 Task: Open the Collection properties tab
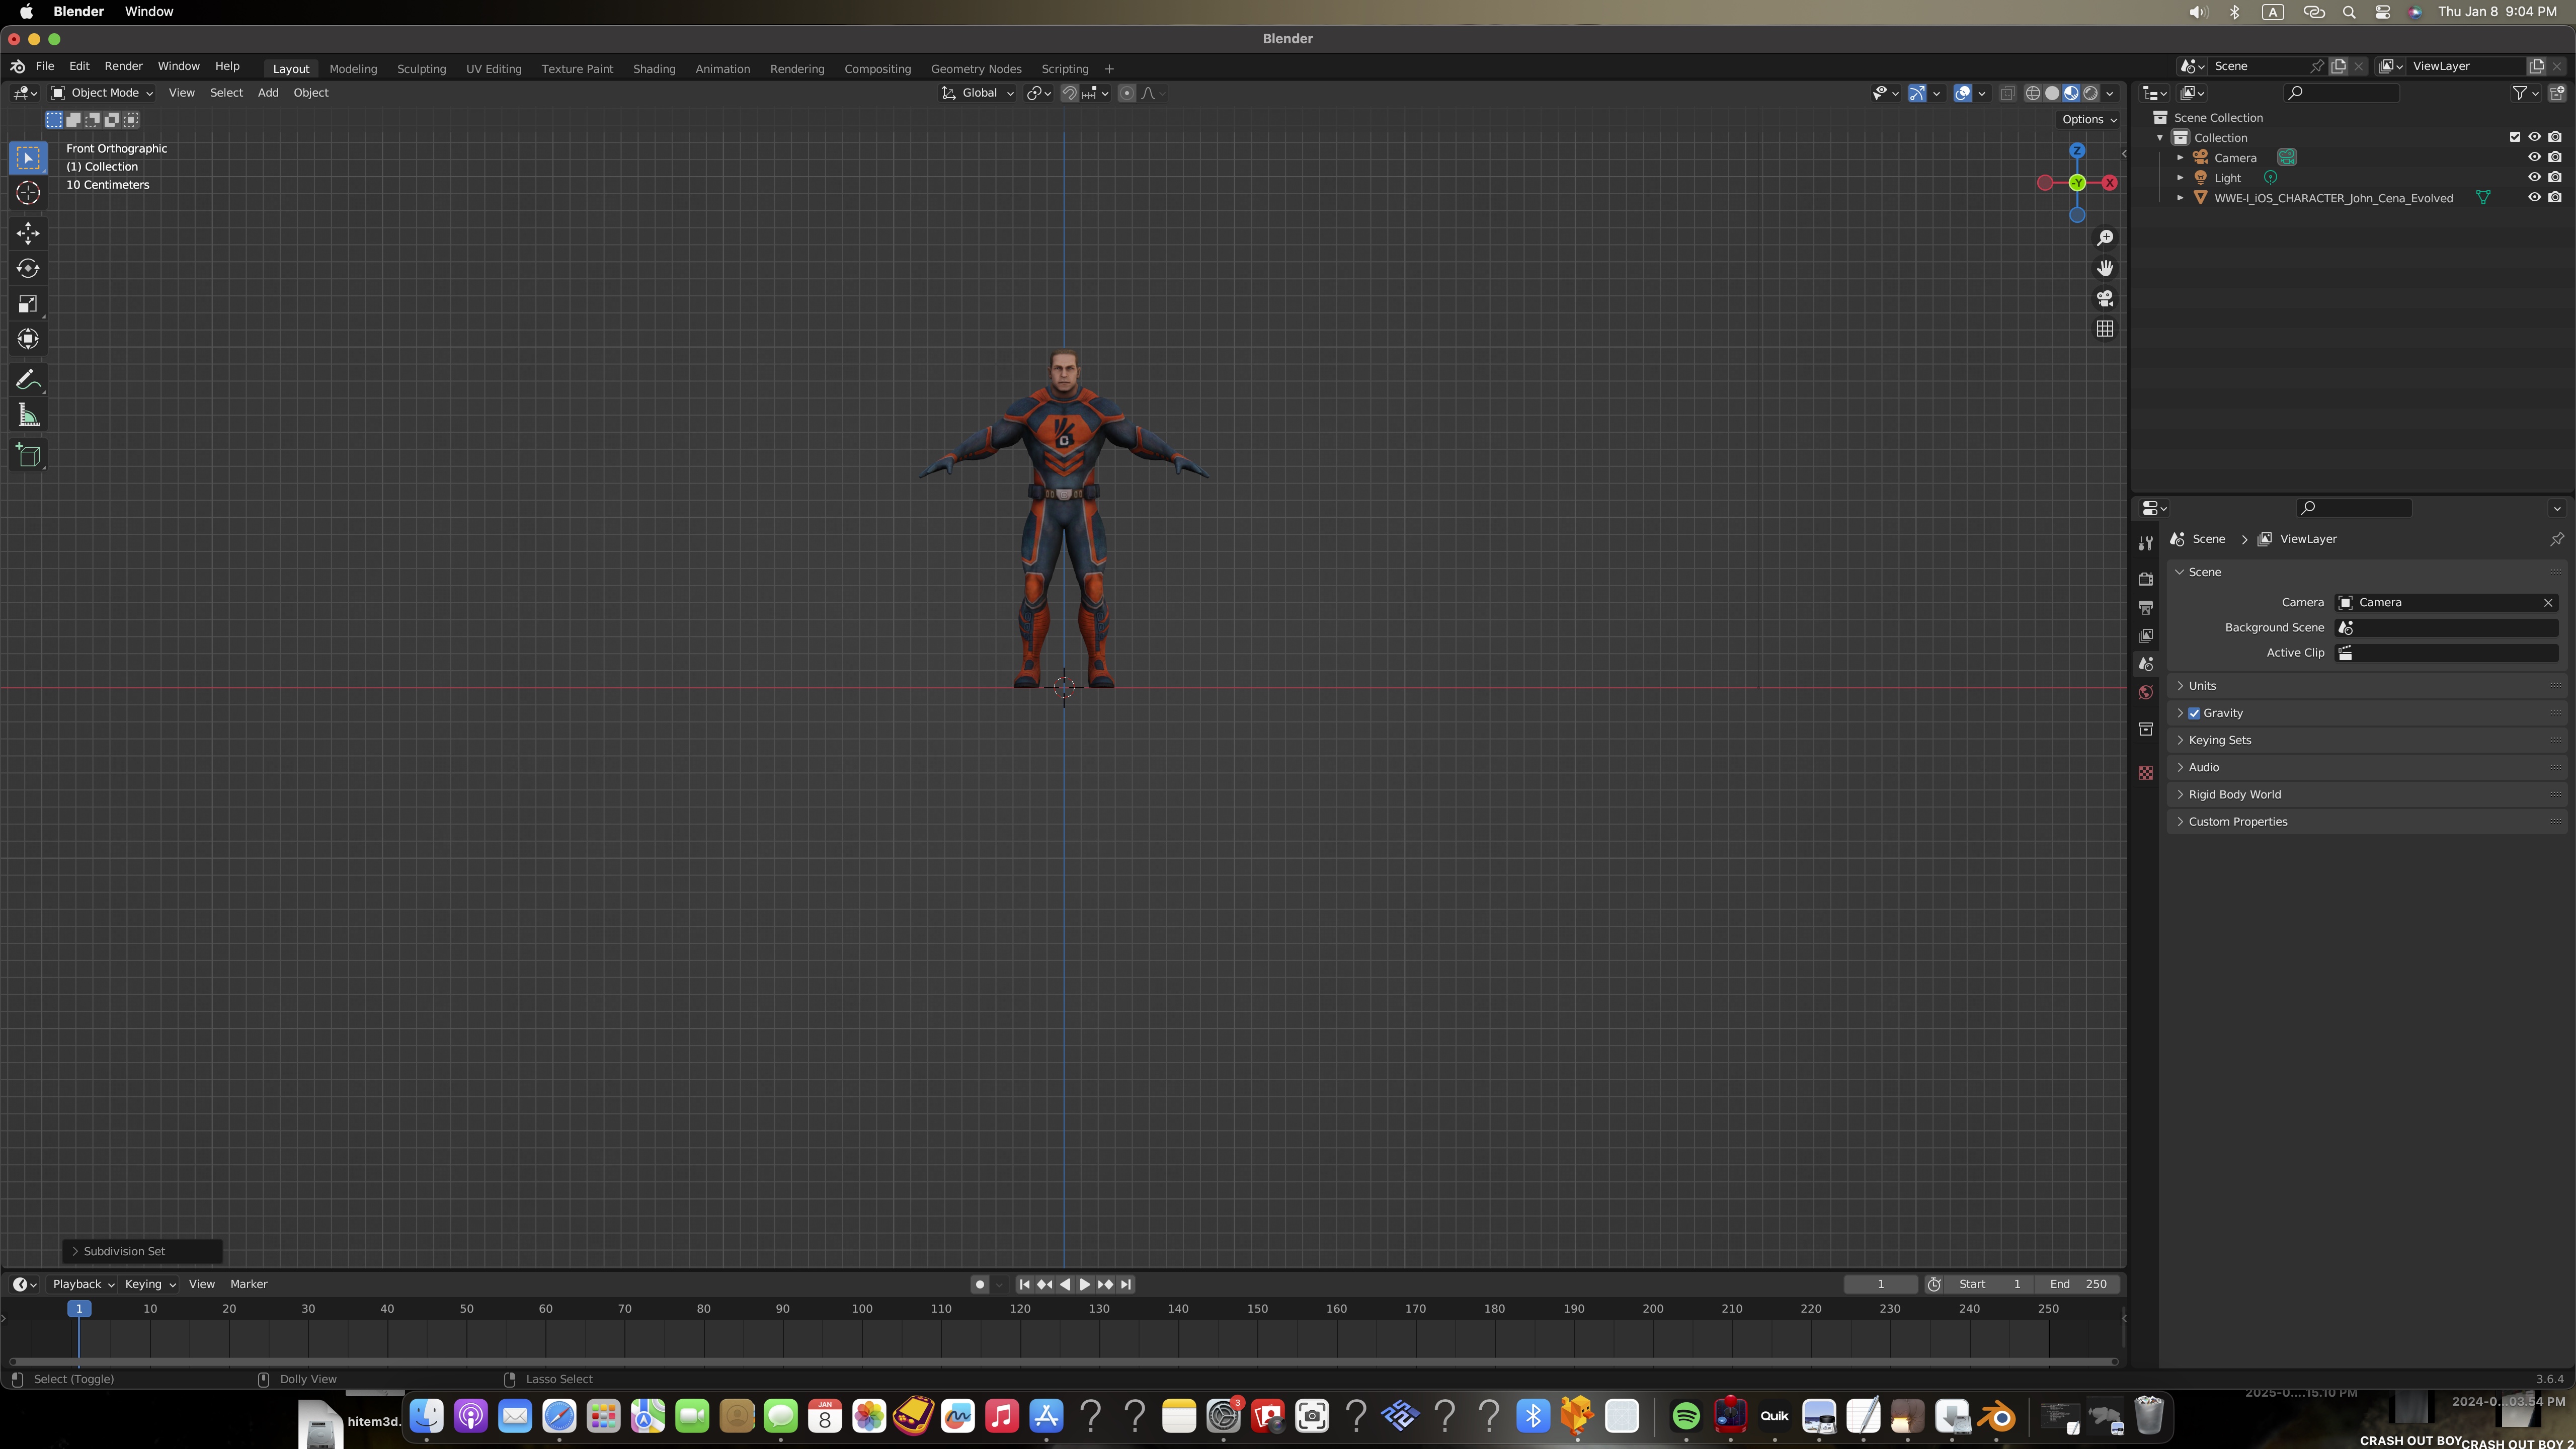(x=2146, y=729)
